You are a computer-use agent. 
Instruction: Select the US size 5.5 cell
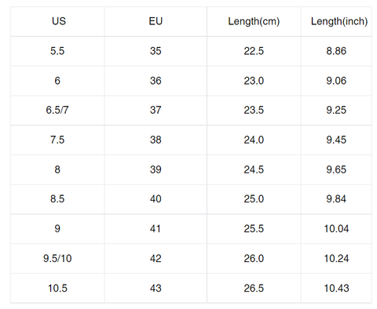click(57, 51)
